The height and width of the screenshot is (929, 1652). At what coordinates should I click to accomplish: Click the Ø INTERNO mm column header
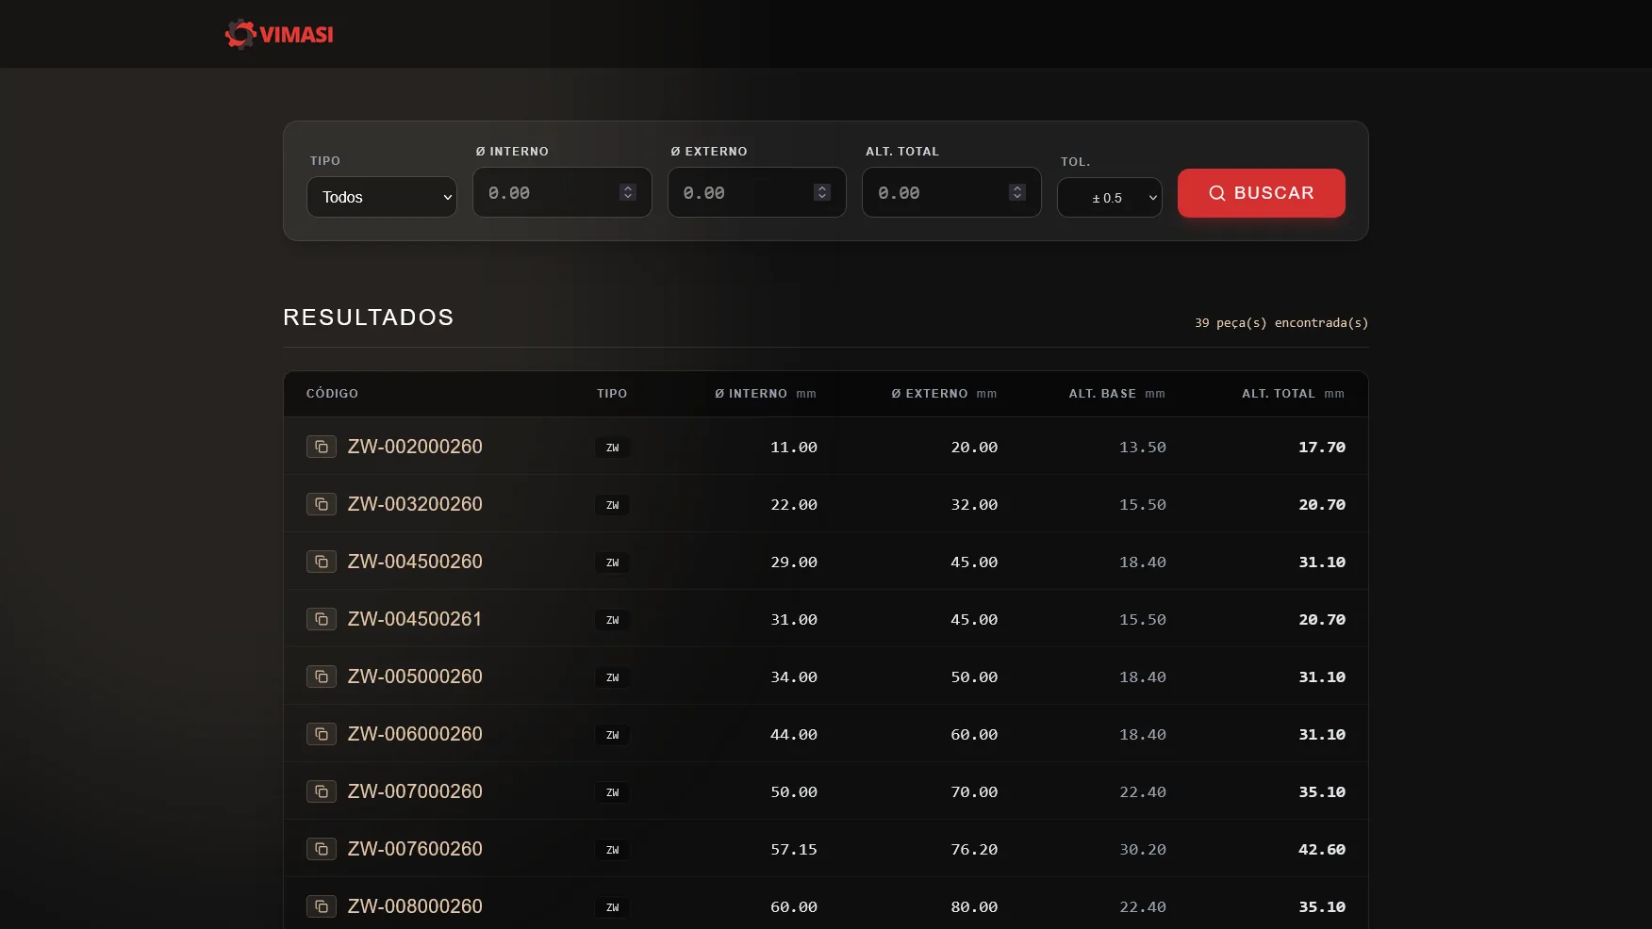tap(766, 394)
